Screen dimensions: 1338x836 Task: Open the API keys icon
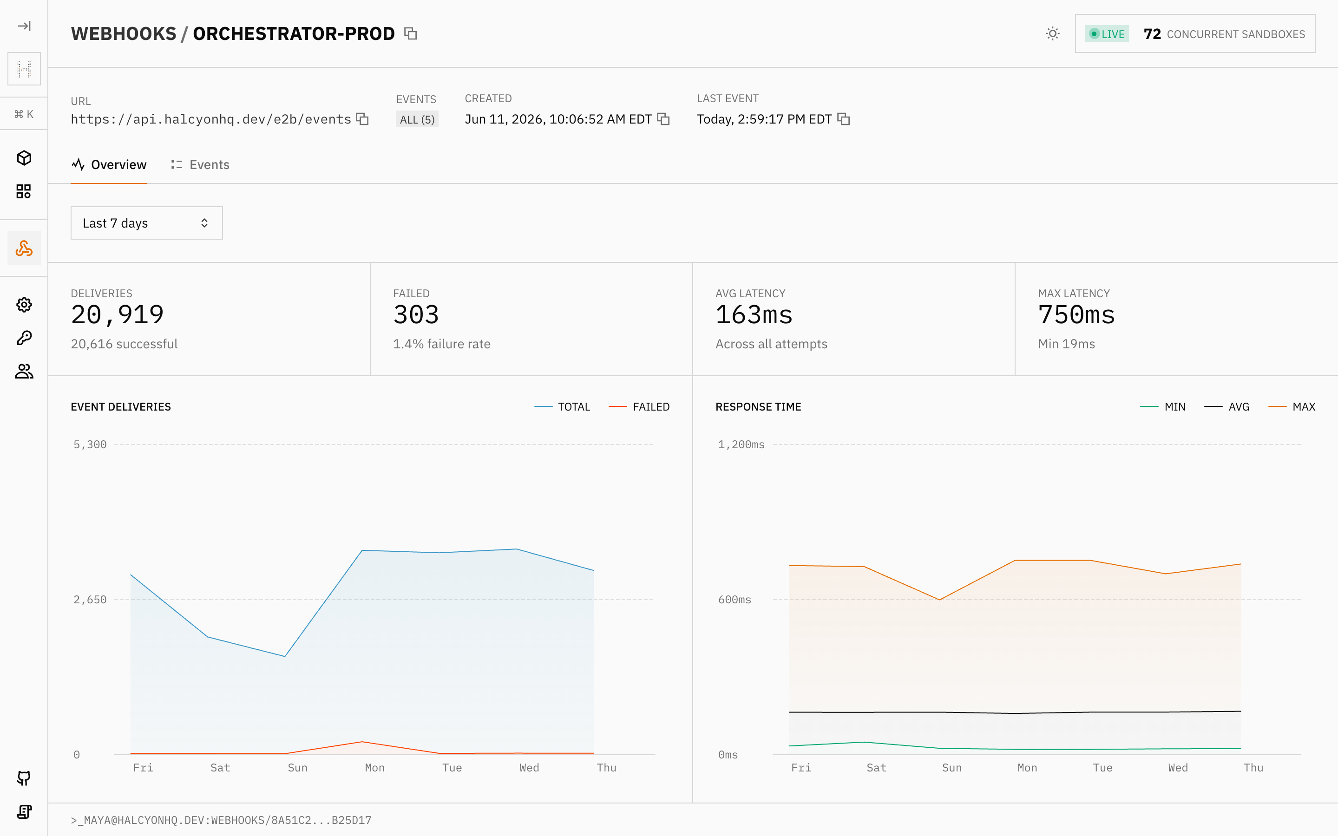pos(24,338)
